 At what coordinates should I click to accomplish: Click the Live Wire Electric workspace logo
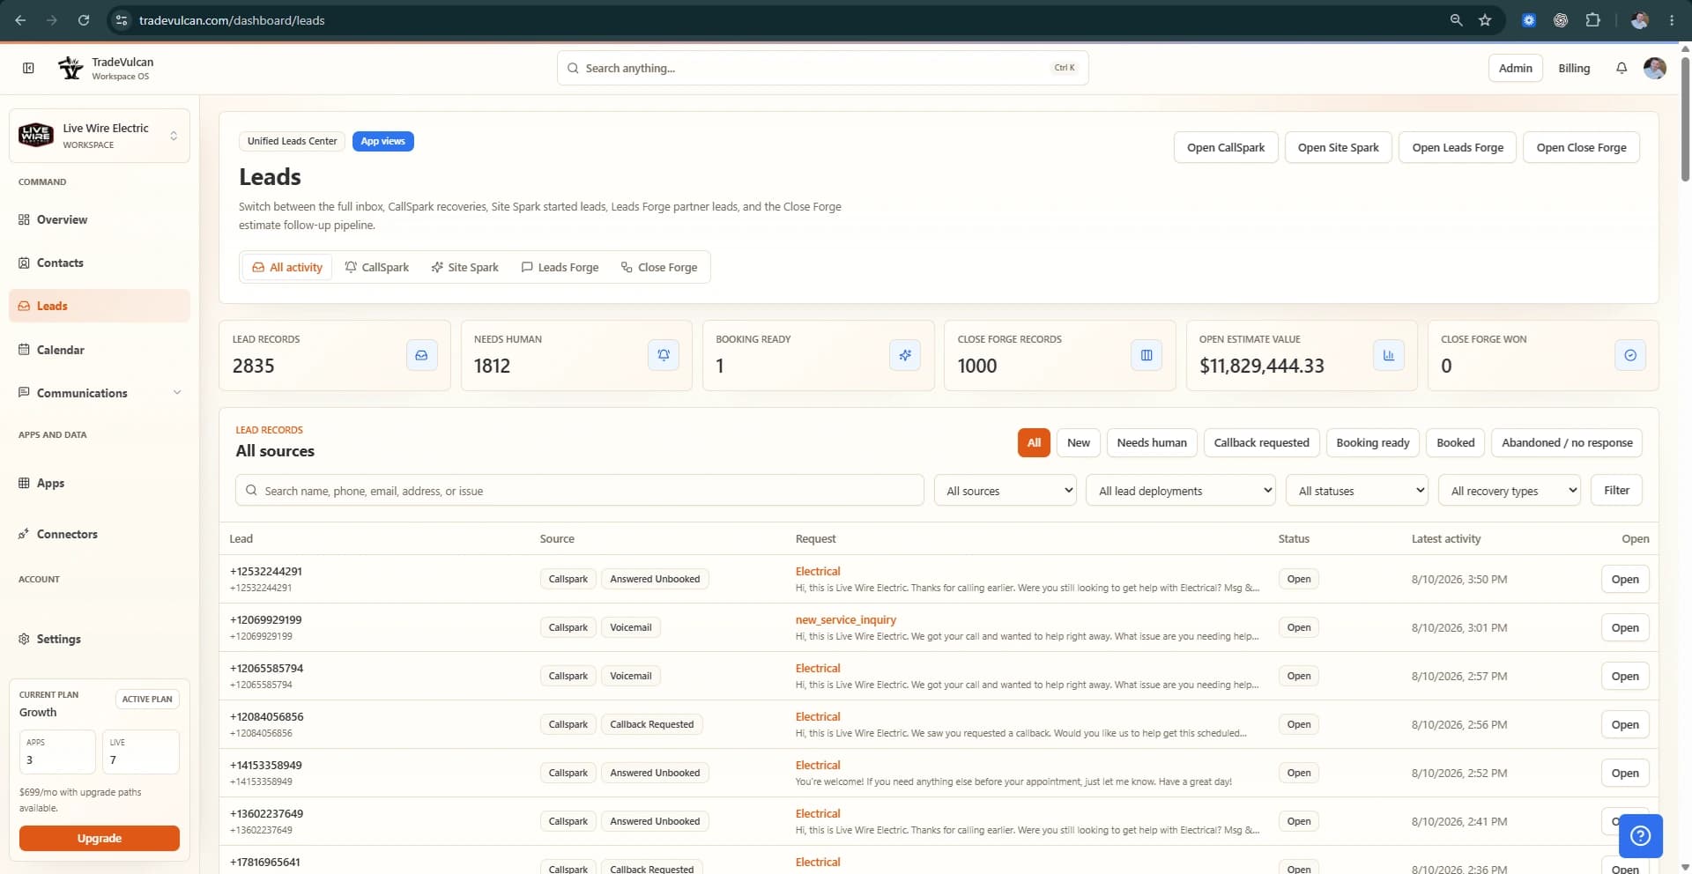(x=36, y=136)
